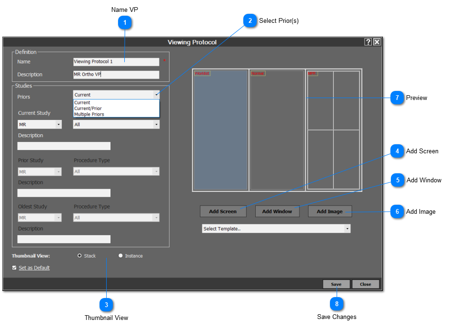Expand the Current Study MR modality dropdown
The image size is (449, 329).
click(x=40, y=124)
